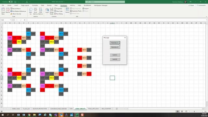Open the Centralized_Mail_Calendar sheet
The width and height of the screenshot is (208, 117).
click(x=58, y=109)
